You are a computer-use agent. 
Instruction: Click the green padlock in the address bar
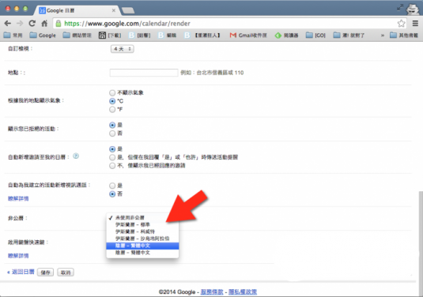click(x=59, y=24)
